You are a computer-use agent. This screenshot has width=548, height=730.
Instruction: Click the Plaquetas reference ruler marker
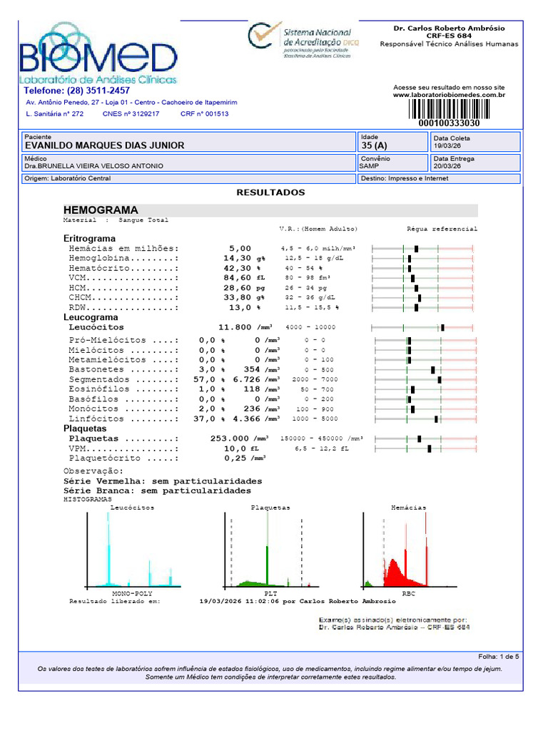pyautogui.click(x=420, y=439)
